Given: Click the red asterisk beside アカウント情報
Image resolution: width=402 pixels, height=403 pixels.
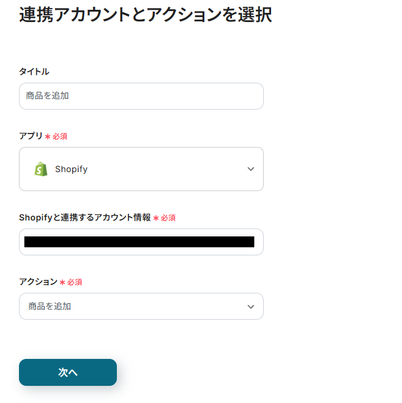Looking at the screenshot, I should [155, 218].
